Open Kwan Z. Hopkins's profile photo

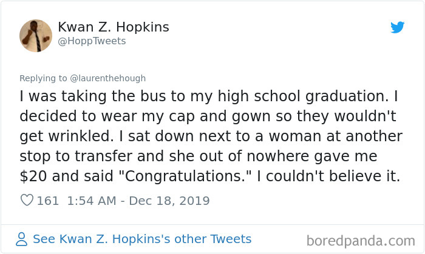point(36,35)
